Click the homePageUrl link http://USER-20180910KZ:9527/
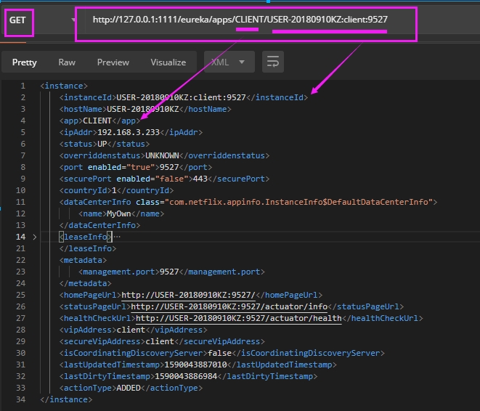Screen dimensions: 480x411 pos(188,295)
